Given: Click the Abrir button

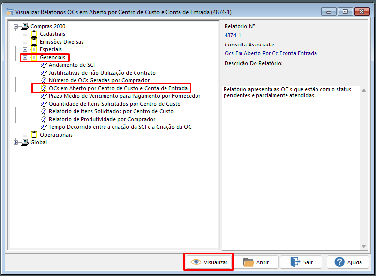Looking at the screenshot, I should click(x=256, y=262).
